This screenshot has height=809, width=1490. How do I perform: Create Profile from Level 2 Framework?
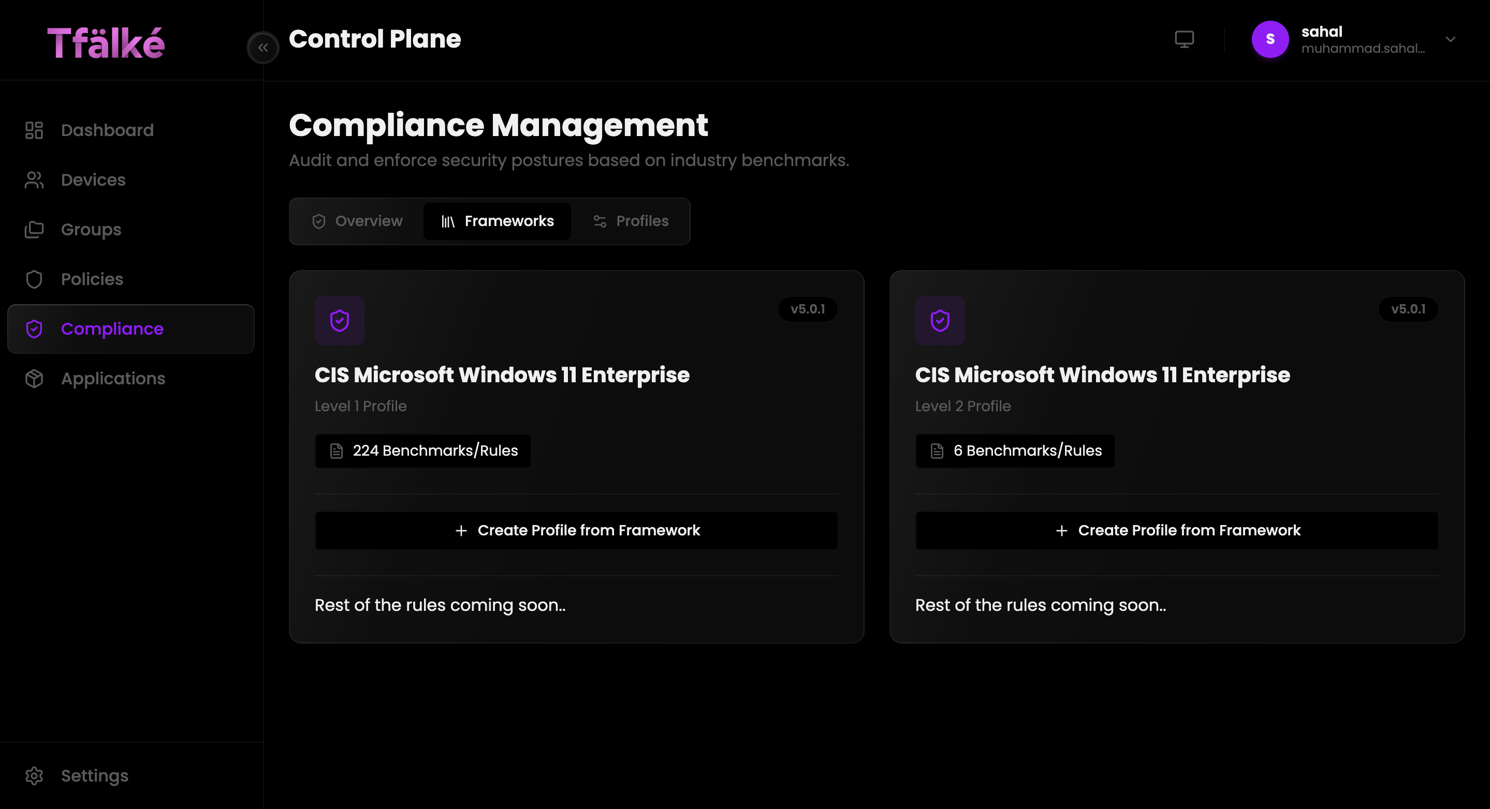coord(1177,531)
